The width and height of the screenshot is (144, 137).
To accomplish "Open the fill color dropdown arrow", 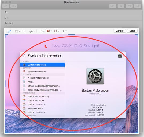I will click(58, 31).
